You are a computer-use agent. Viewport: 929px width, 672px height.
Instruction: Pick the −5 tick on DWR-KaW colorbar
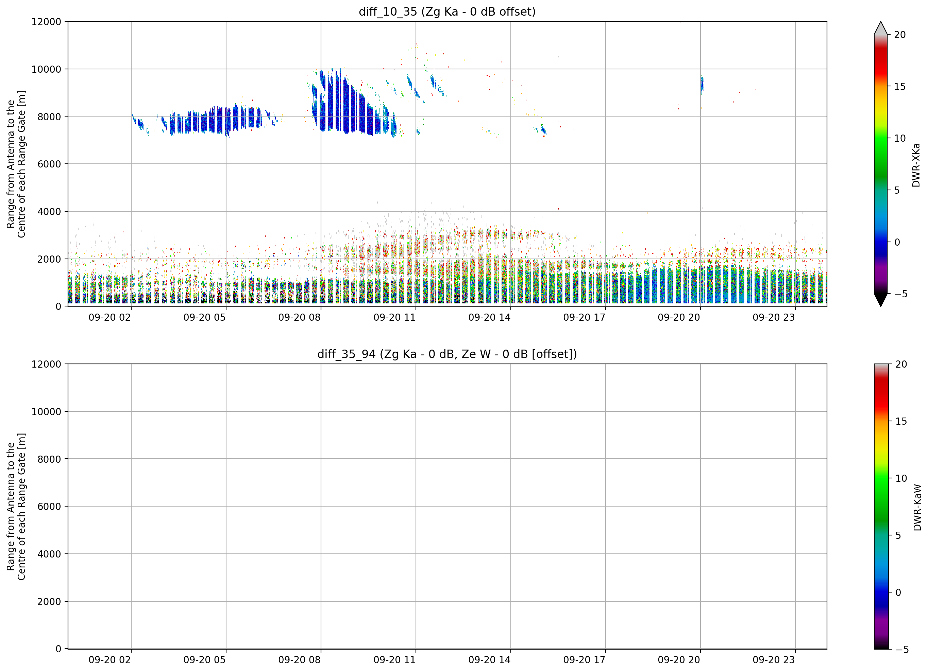coord(901,650)
